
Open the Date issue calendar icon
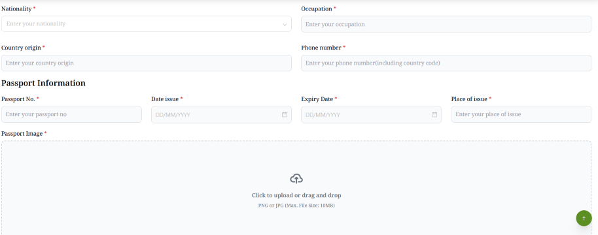(285, 114)
